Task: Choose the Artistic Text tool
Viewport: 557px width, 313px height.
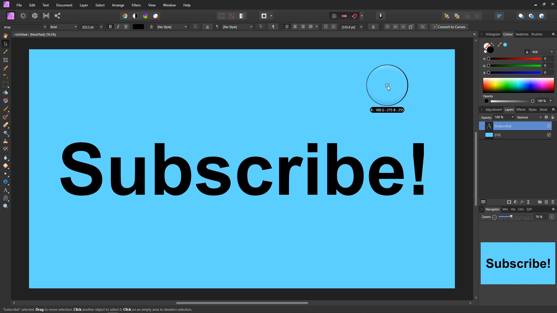Action: coord(6,190)
